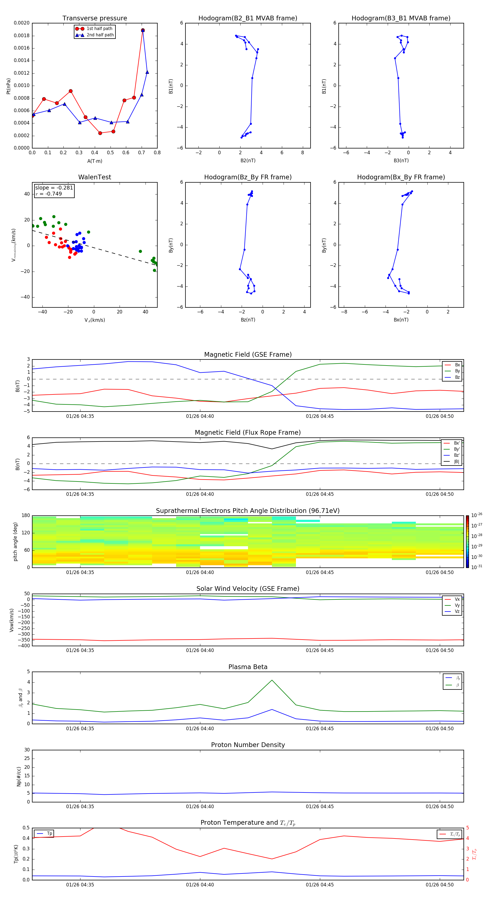Click the 'Hodogram(B2_B1 MVAB frame)' title
496x909 pixels.
point(248,18)
